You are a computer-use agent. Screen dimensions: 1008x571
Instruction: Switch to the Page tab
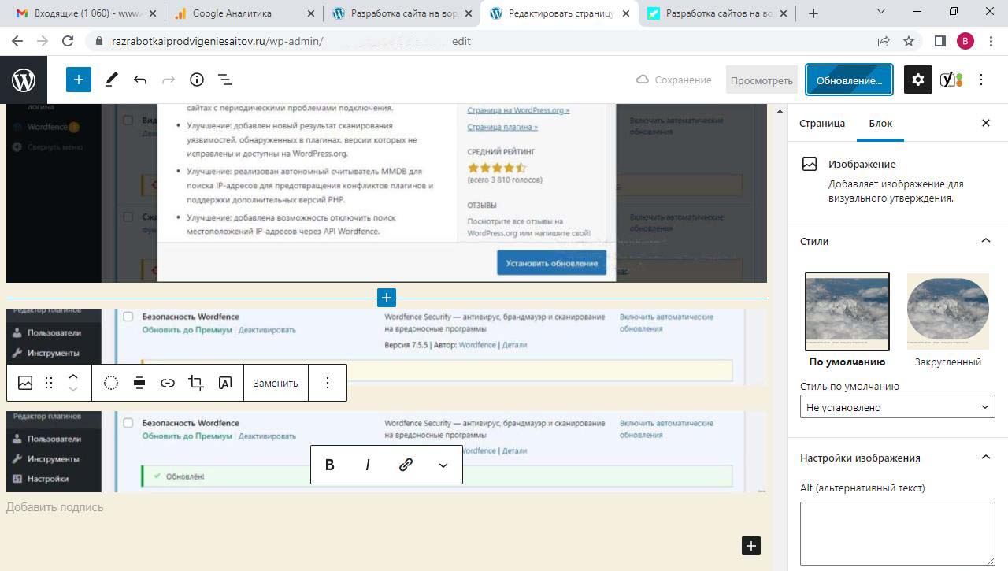click(x=821, y=123)
